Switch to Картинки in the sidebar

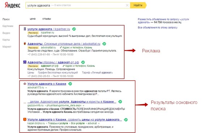(x=8, y=26)
